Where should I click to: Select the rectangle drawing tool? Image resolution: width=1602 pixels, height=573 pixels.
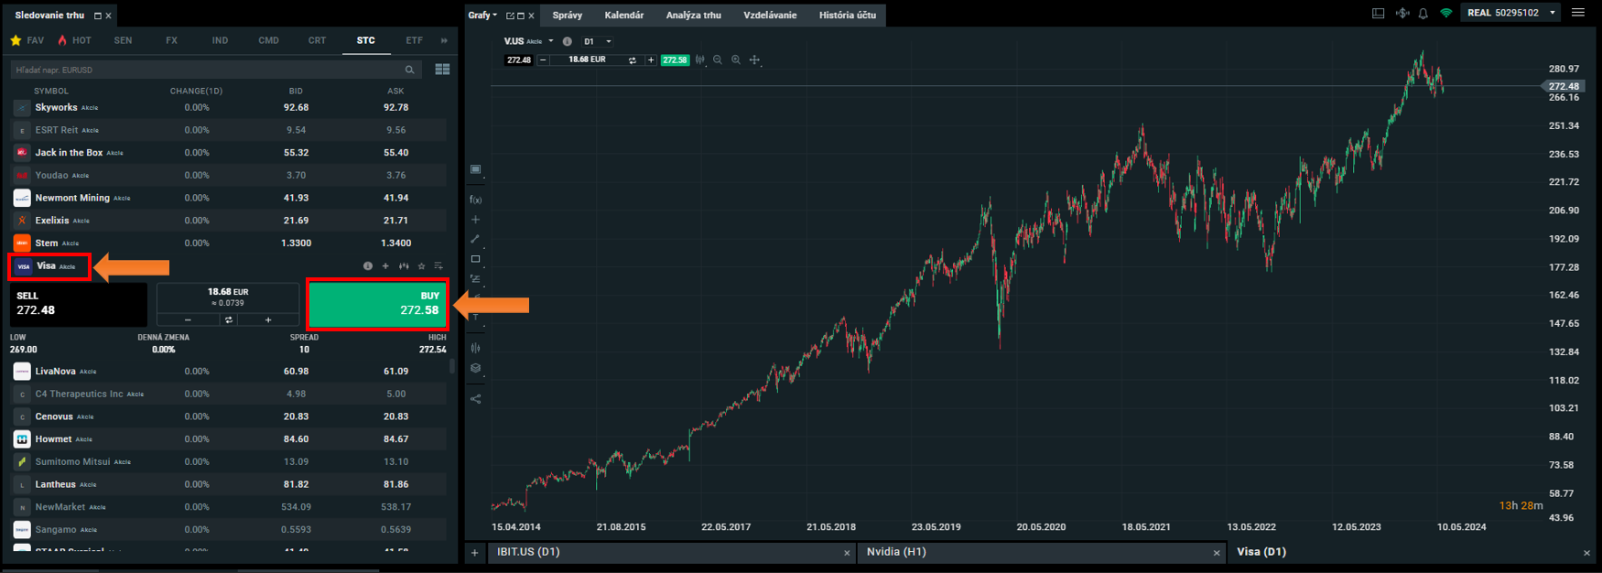coord(475,259)
